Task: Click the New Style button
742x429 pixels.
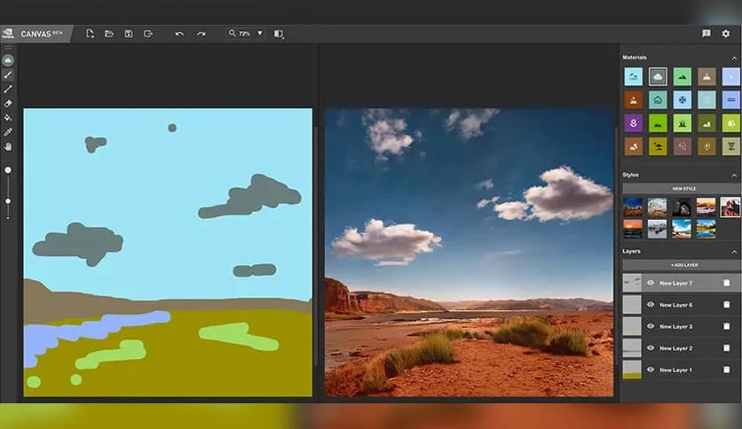Action: 682,189
